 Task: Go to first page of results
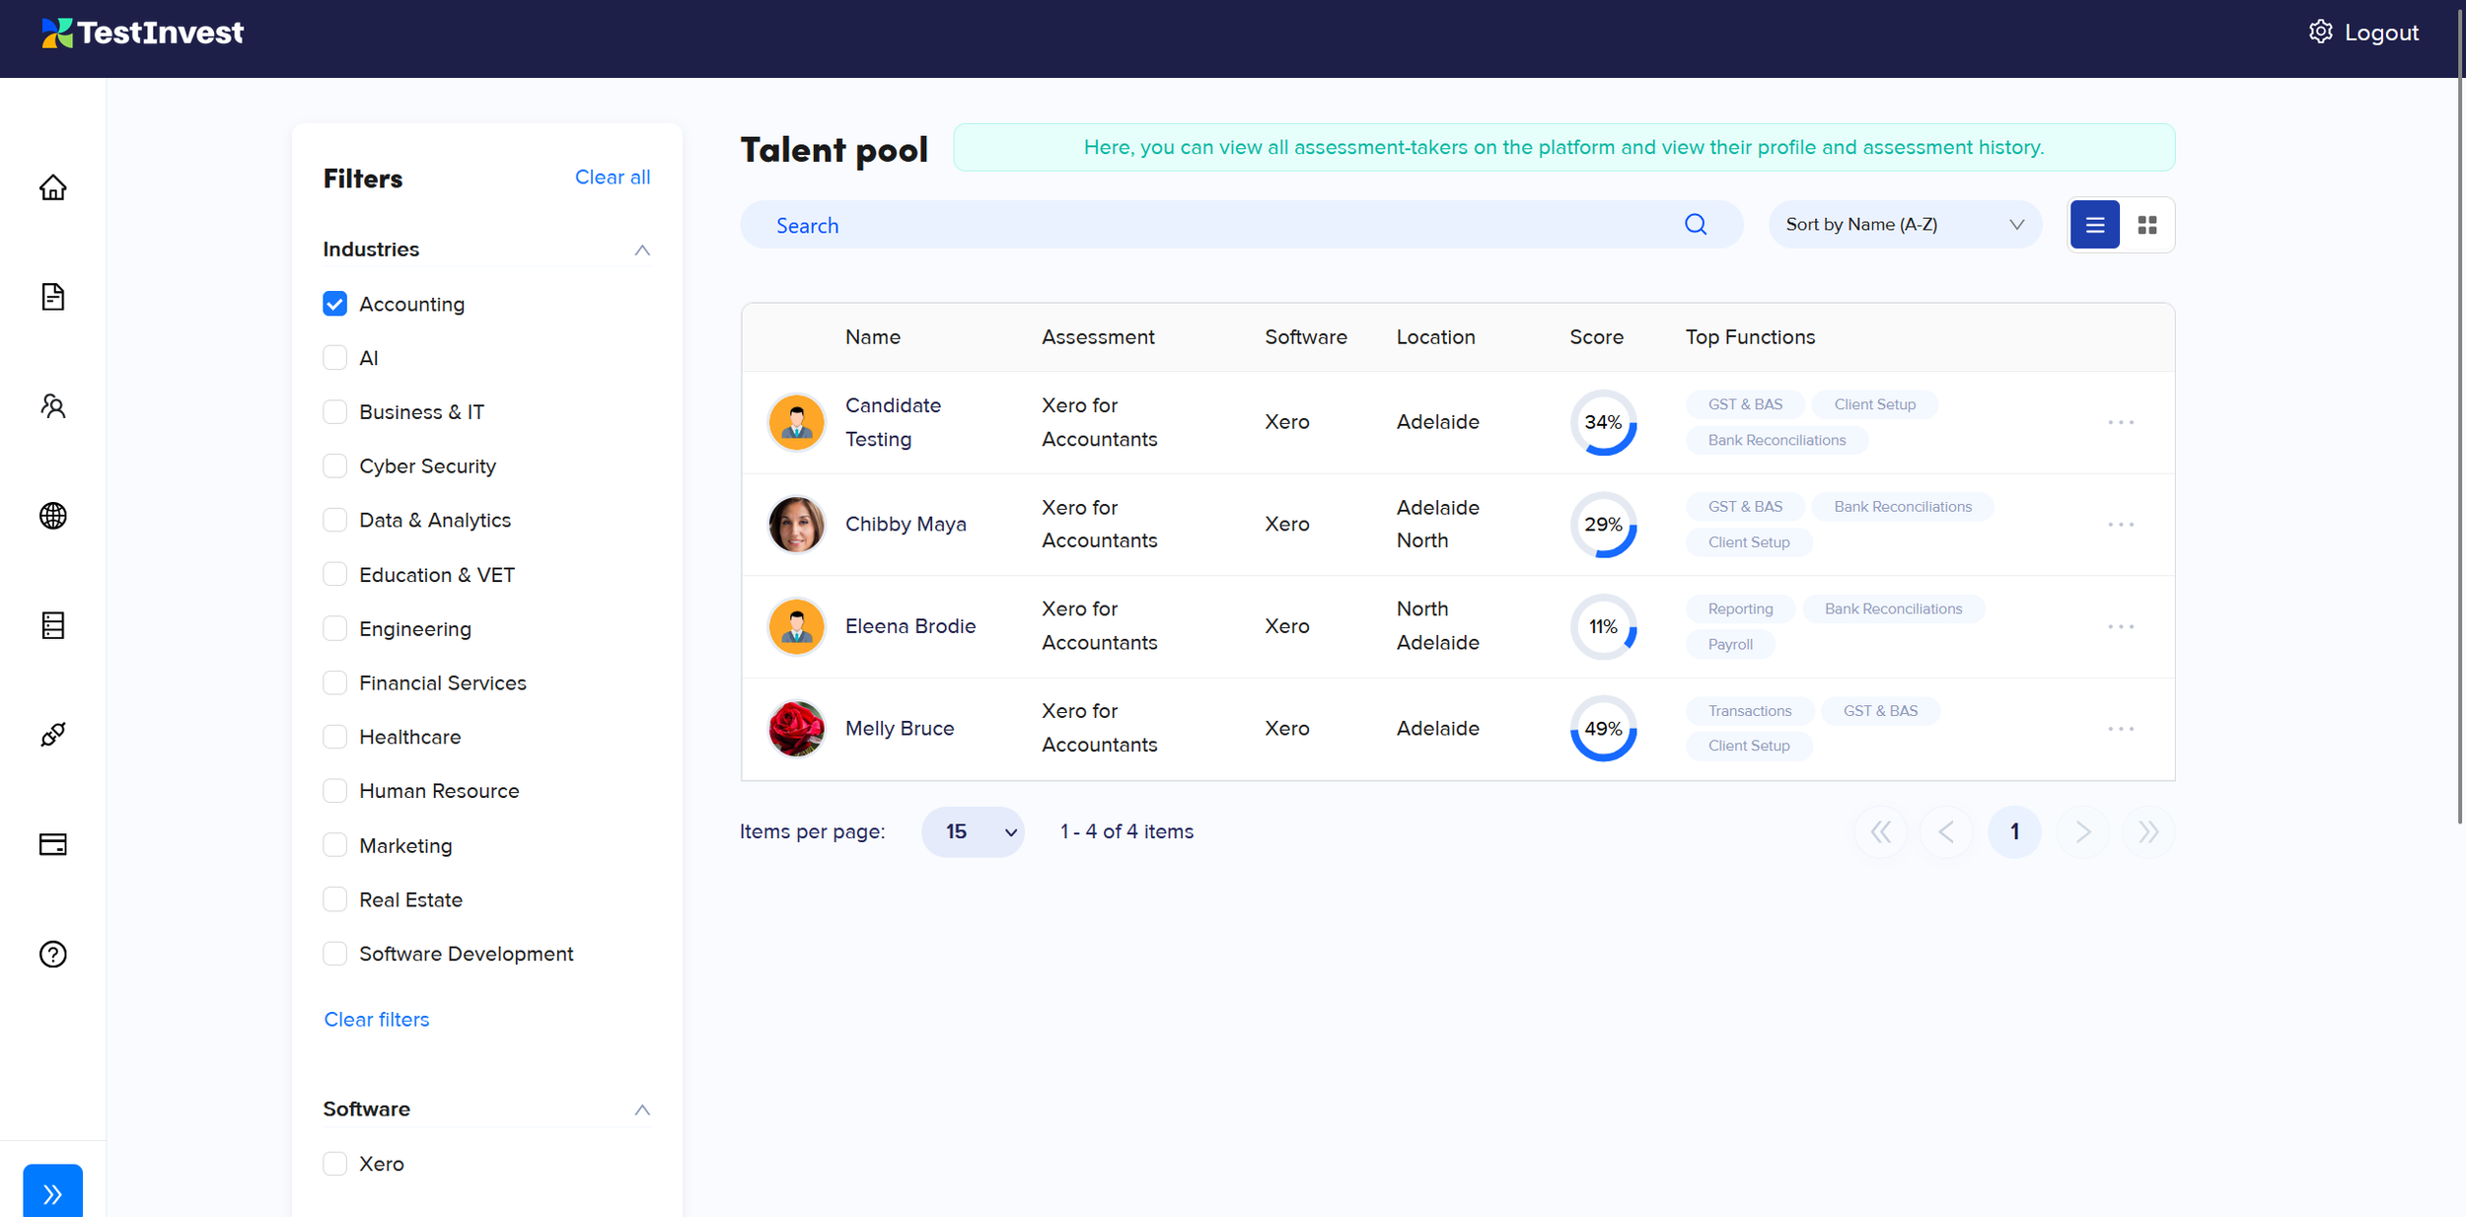(x=1881, y=831)
